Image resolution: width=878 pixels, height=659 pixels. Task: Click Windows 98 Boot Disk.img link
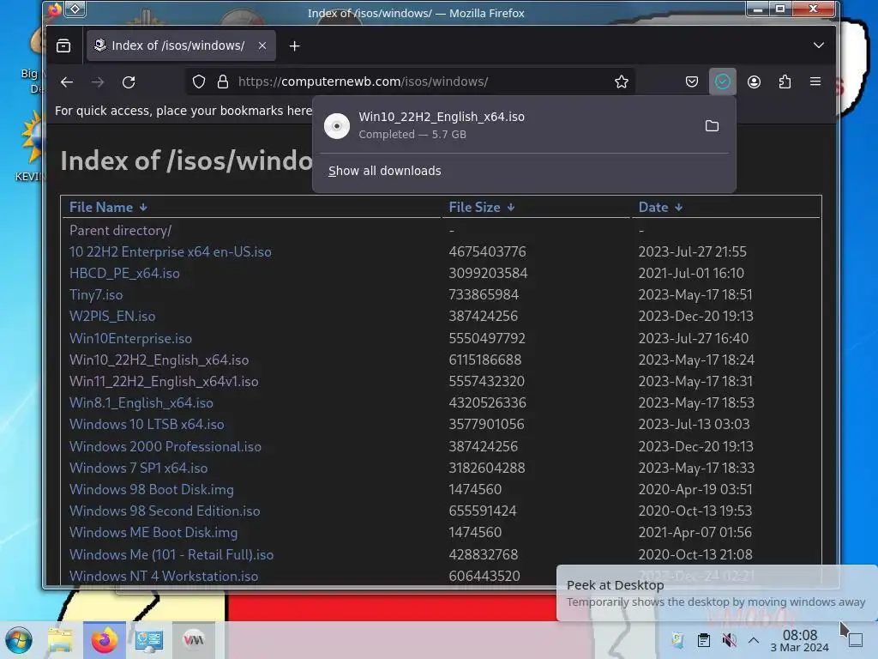[151, 489]
